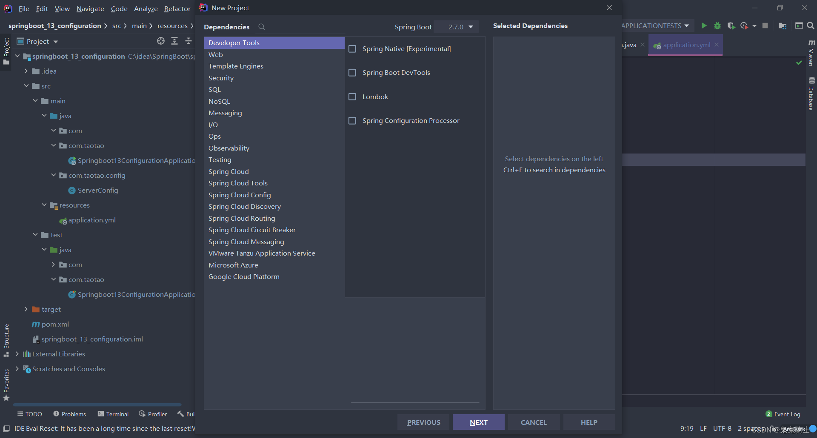Open the Event Log
The height and width of the screenshot is (438, 817).
pos(783,414)
